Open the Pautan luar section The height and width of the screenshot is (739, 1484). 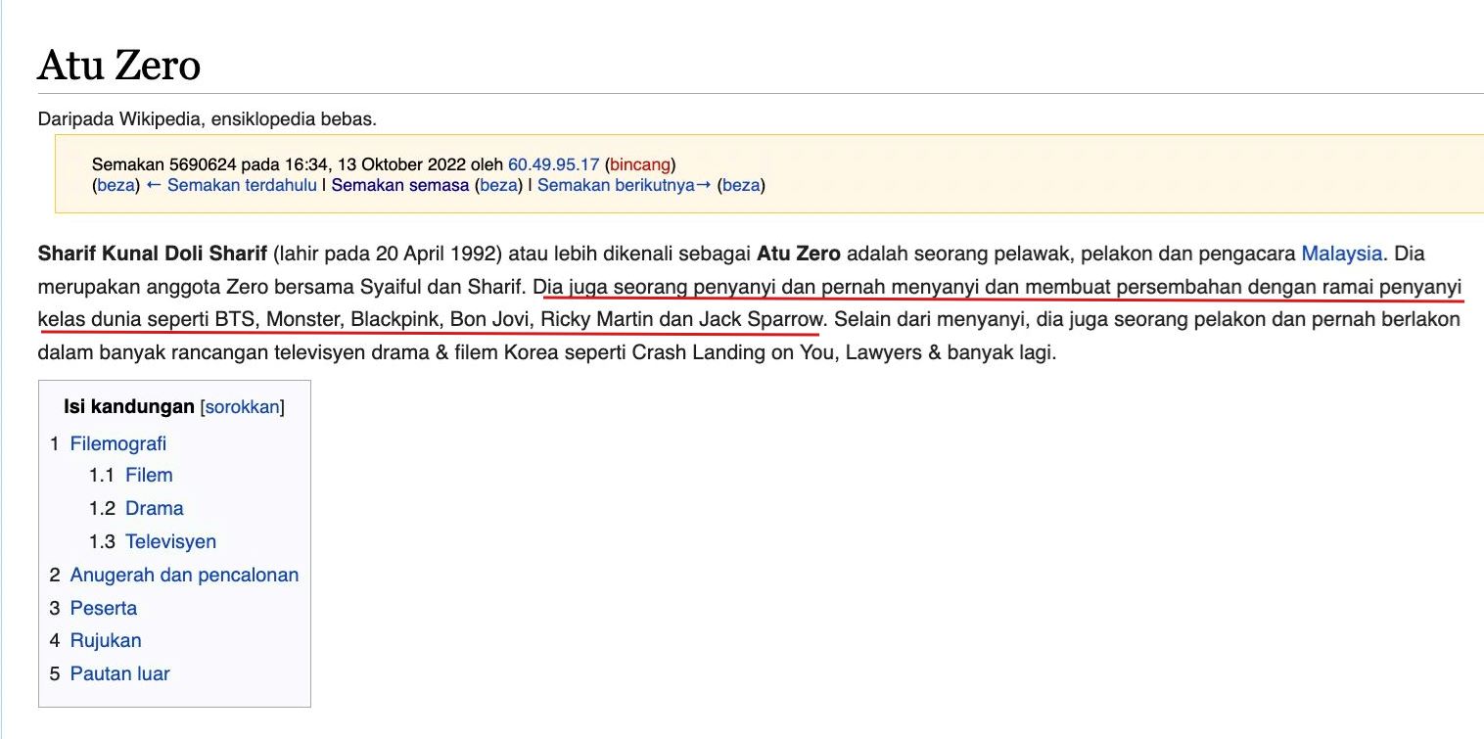click(x=118, y=673)
